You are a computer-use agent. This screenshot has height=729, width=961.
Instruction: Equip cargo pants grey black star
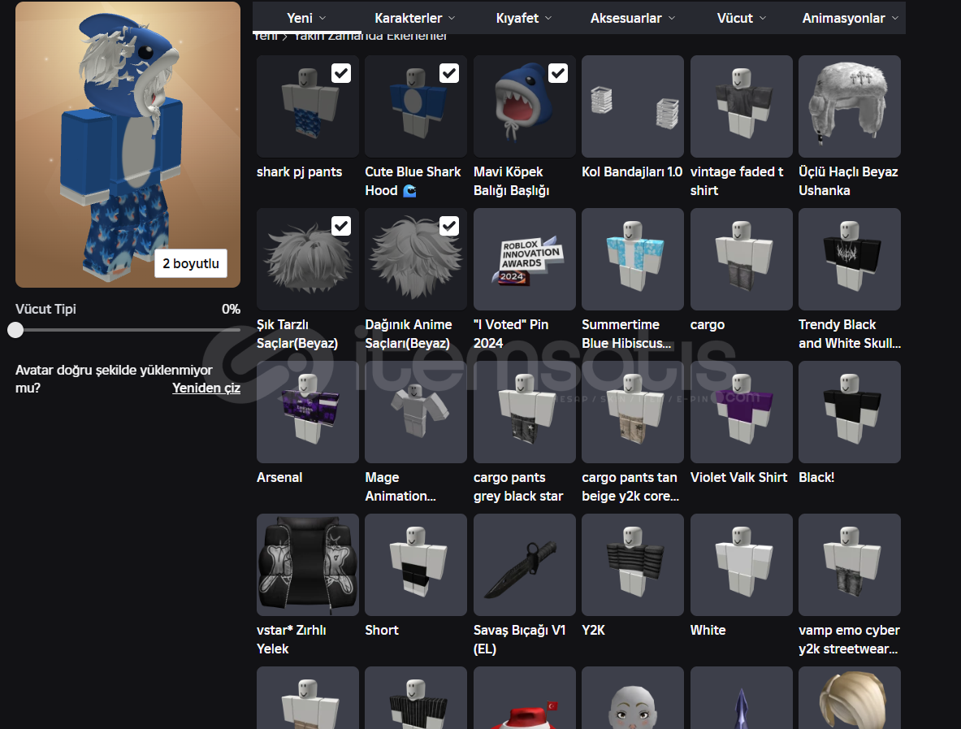pos(525,412)
